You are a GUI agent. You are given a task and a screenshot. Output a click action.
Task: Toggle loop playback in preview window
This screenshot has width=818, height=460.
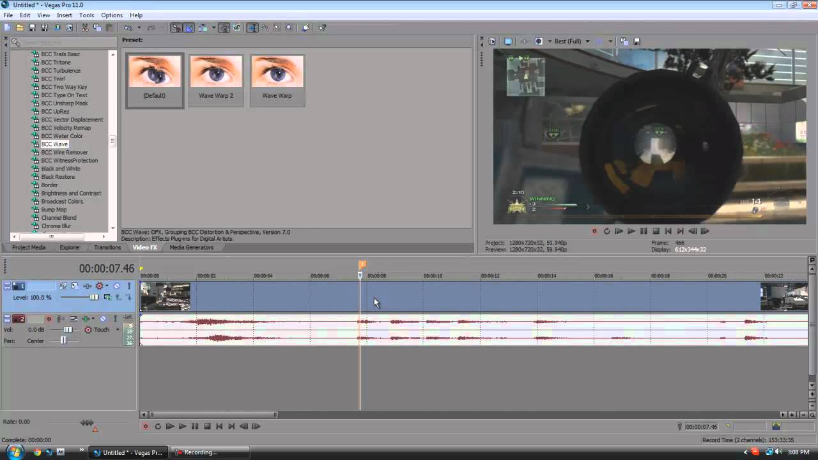(x=606, y=231)
